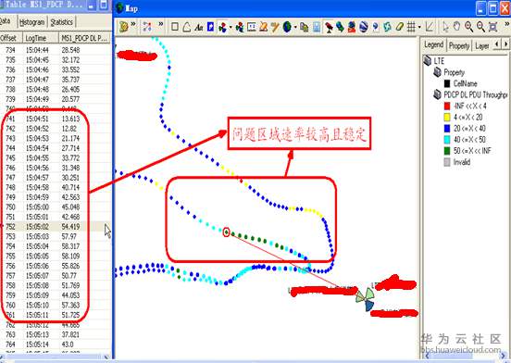Select the polygon drawing tool in Map toolbar

click(187, 27)
